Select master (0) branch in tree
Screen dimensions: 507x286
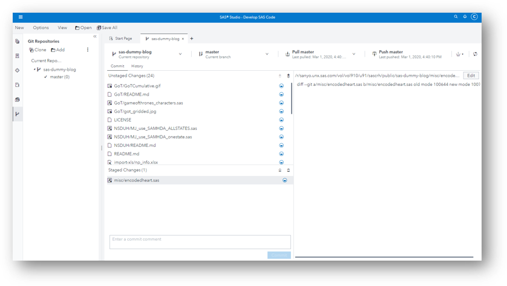tap(59, 77)
